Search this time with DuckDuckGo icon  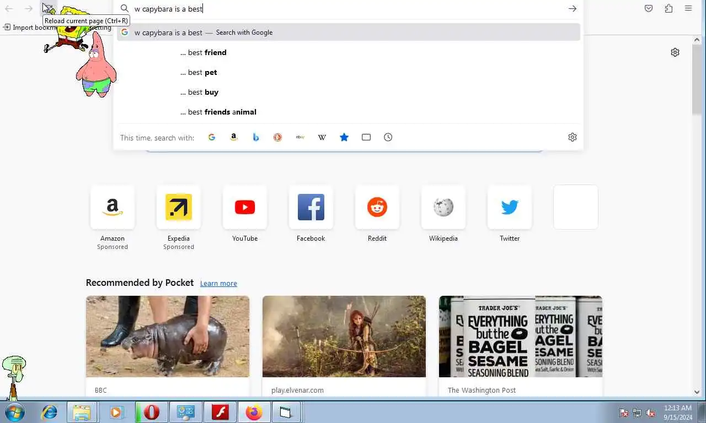278,137
